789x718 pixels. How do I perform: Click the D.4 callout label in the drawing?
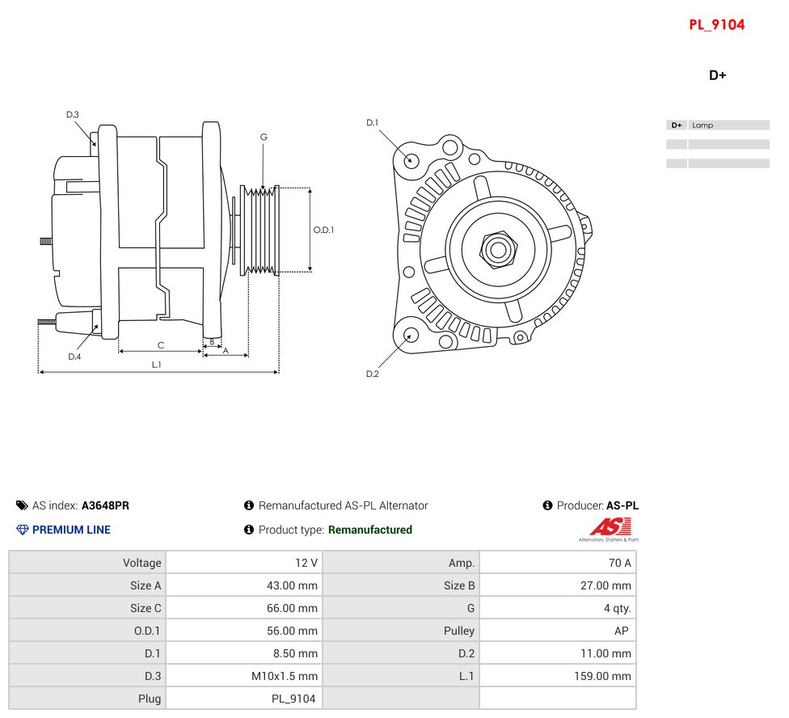[74, 357]
